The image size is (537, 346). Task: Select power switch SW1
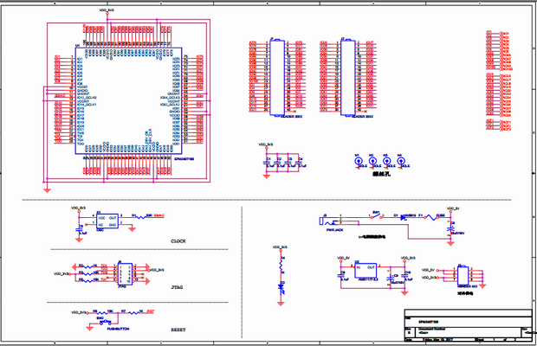point(377,216)
